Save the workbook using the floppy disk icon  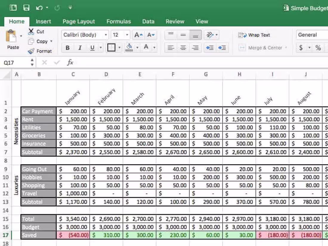26,8
